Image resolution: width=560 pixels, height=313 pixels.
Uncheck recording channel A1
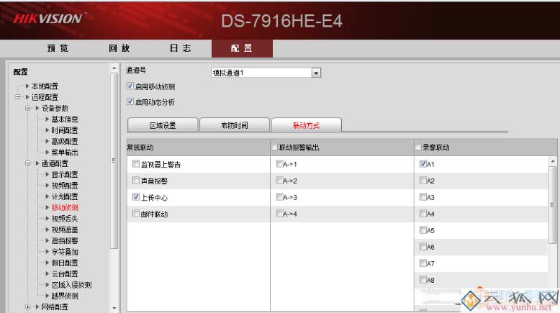click(x=423, y=164)
